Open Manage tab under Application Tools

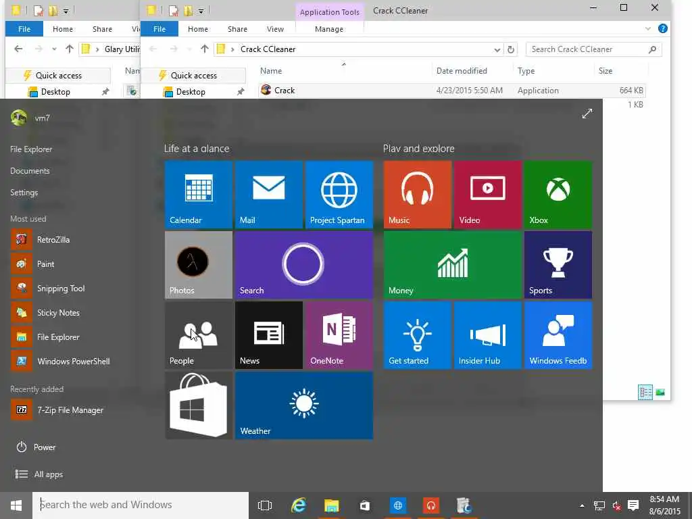tap(329, 29)
